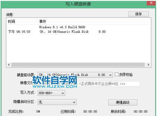Click the 保存 button
The height and width of the screenshot is (116, 157).
click(139, 14)
